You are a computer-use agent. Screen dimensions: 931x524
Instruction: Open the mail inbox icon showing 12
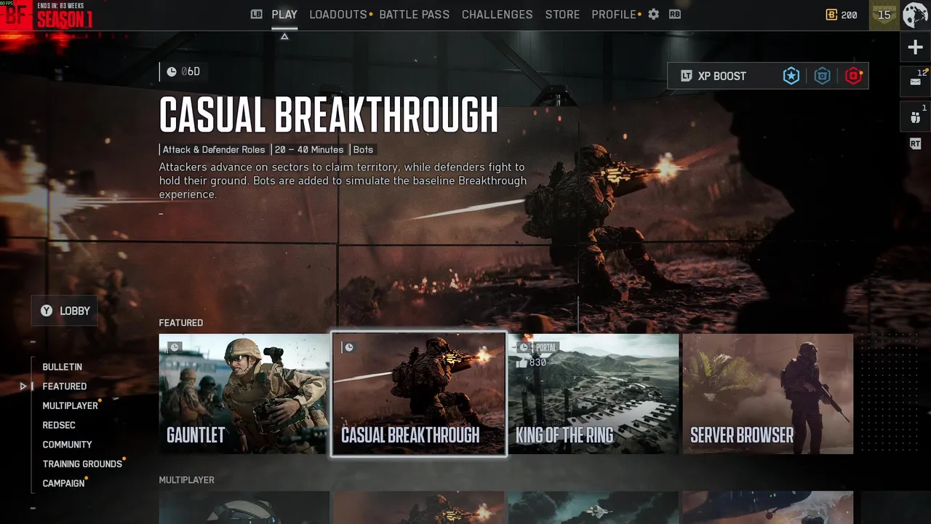point(915,82)
